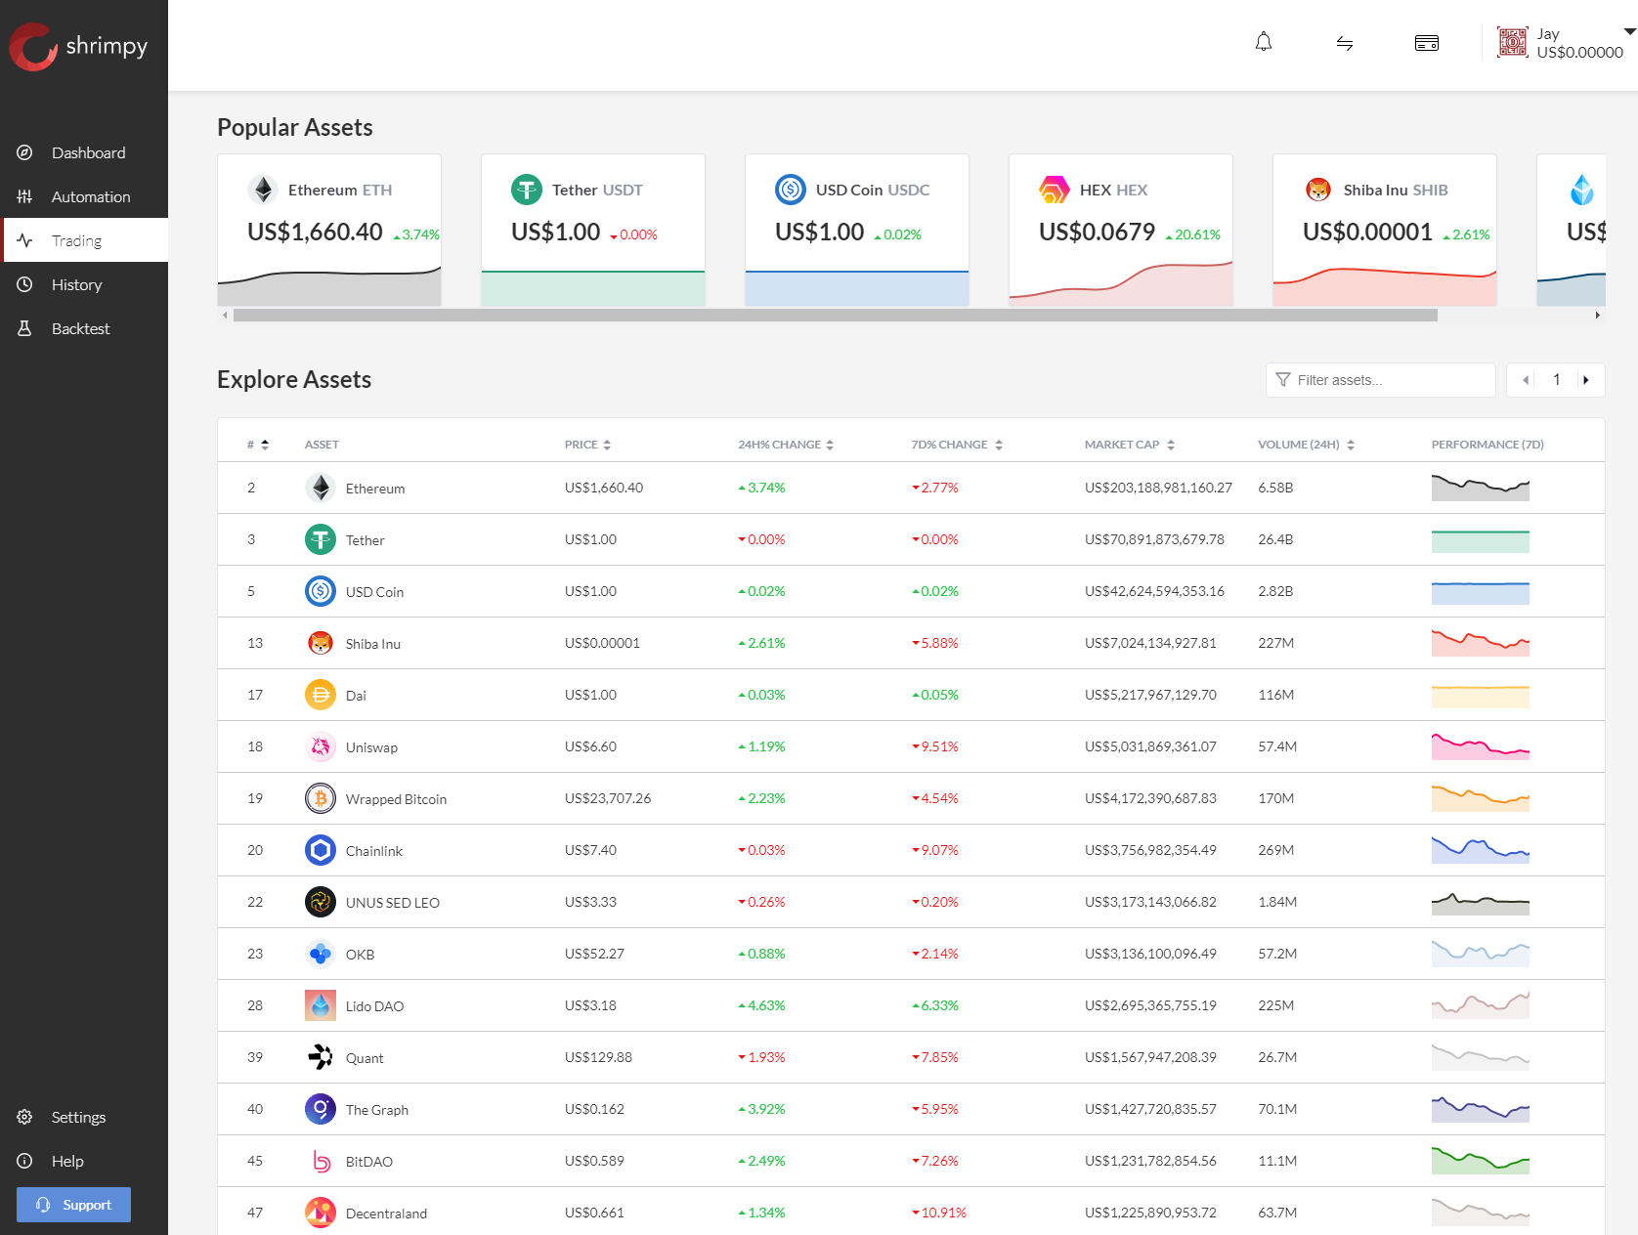The height and width of the screenshot is (1235, 1638).
Task: Click The Graph 24H change 3.92%
Action: tap(761, 1109)
